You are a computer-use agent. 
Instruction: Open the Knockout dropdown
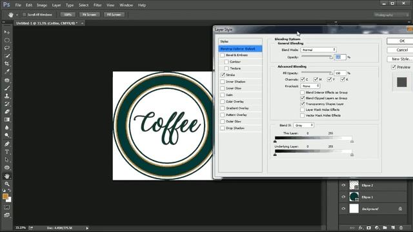tap(310, 86)
